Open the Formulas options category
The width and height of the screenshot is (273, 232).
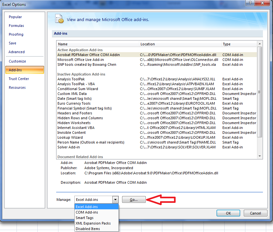(16, 26)
